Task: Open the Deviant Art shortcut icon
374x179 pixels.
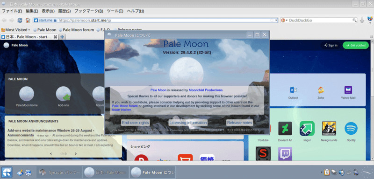Action: pos(285,128)
